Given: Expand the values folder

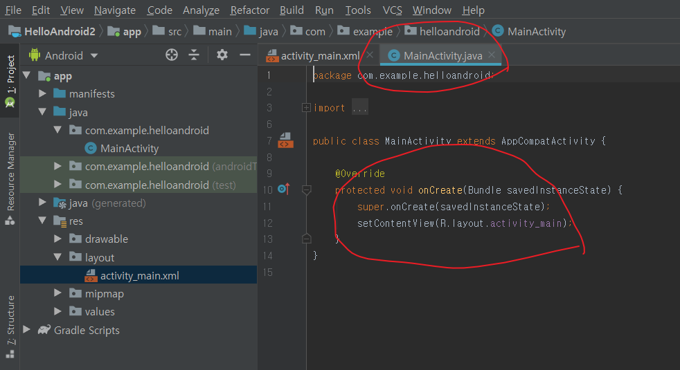Looking at the screenshot, I should click(x=57, y=311).
